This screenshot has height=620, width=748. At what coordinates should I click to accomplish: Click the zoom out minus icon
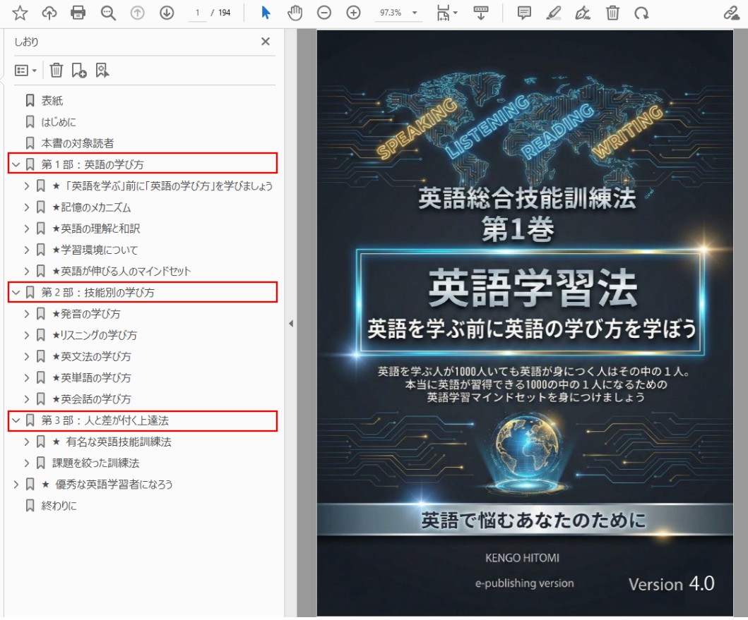coord(324,13)
